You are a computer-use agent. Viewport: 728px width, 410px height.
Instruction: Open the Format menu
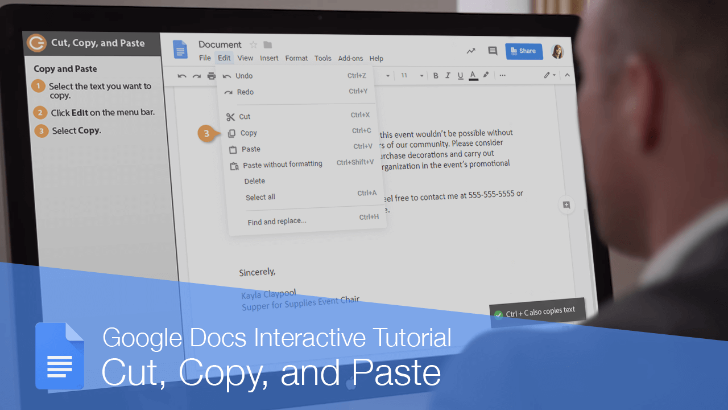[x=296, y=58]
